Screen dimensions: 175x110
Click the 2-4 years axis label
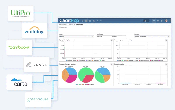[x=160, y=84]
